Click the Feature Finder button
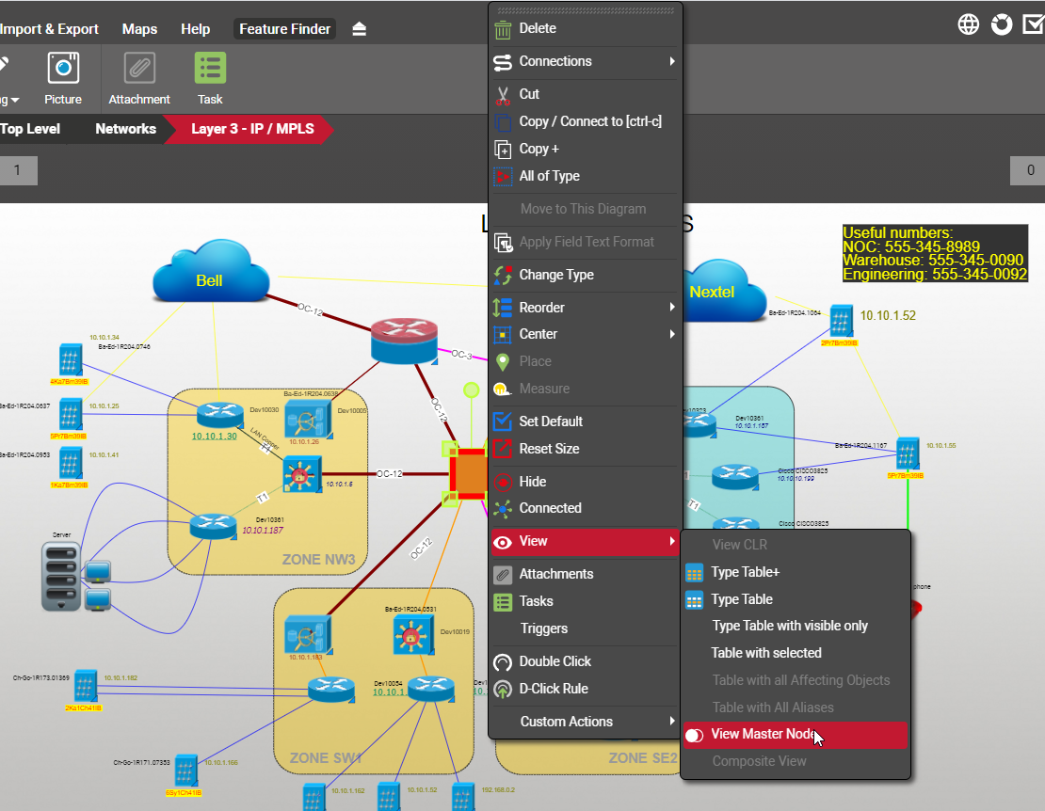Image resolution: width=1045 pixels, height=811 pixels. [284, 29]
